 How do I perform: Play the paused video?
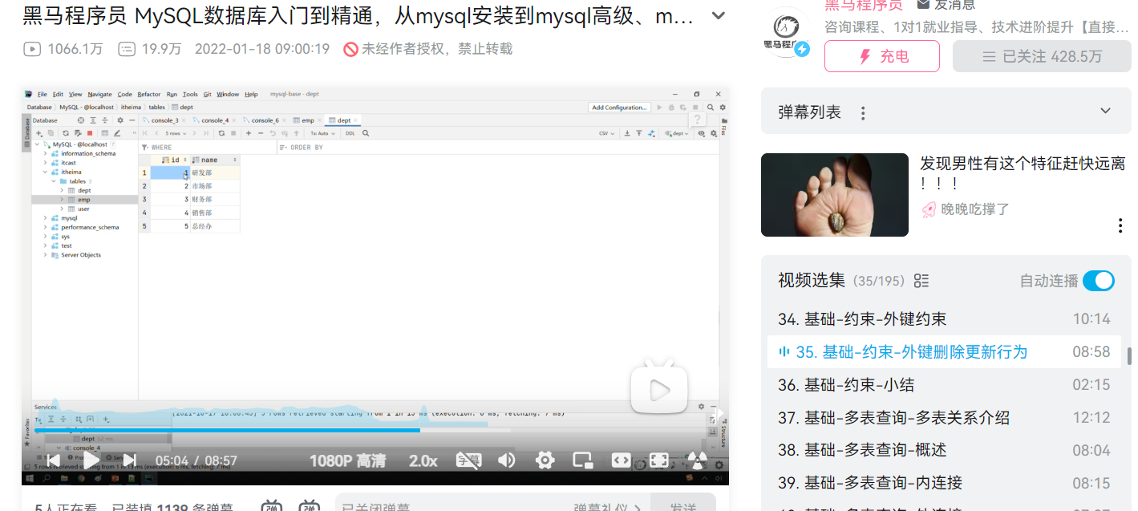(x=91, y=460)
